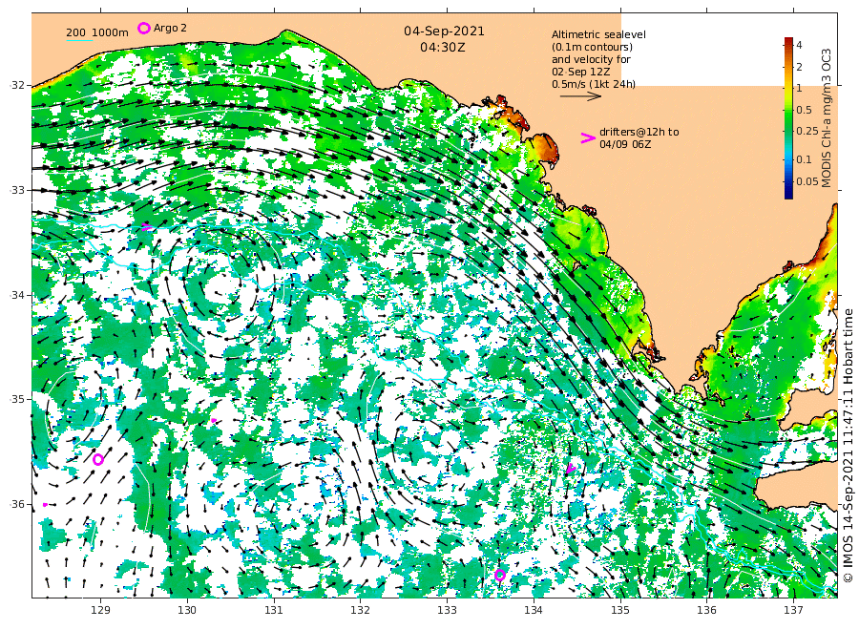Select the '(0.1m contours)' text
This screenshot has height=630, width=859.
[592, 47]
